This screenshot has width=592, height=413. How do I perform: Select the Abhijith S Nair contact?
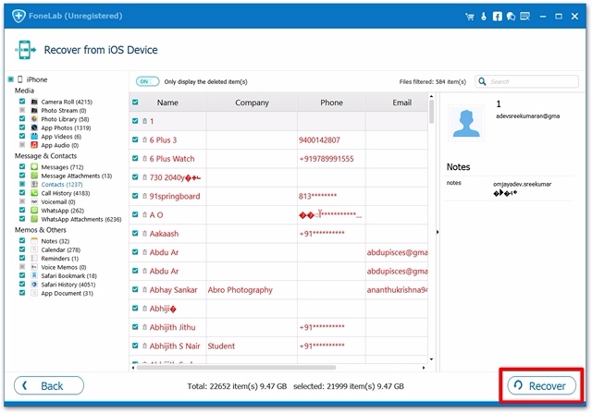pos(175,346)
